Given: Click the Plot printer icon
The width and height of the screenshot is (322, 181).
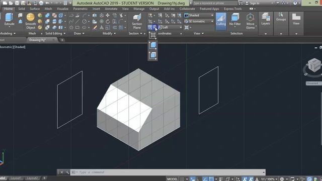Looking at the screenshot, I should pyautogui.click(x=41, y=3).
